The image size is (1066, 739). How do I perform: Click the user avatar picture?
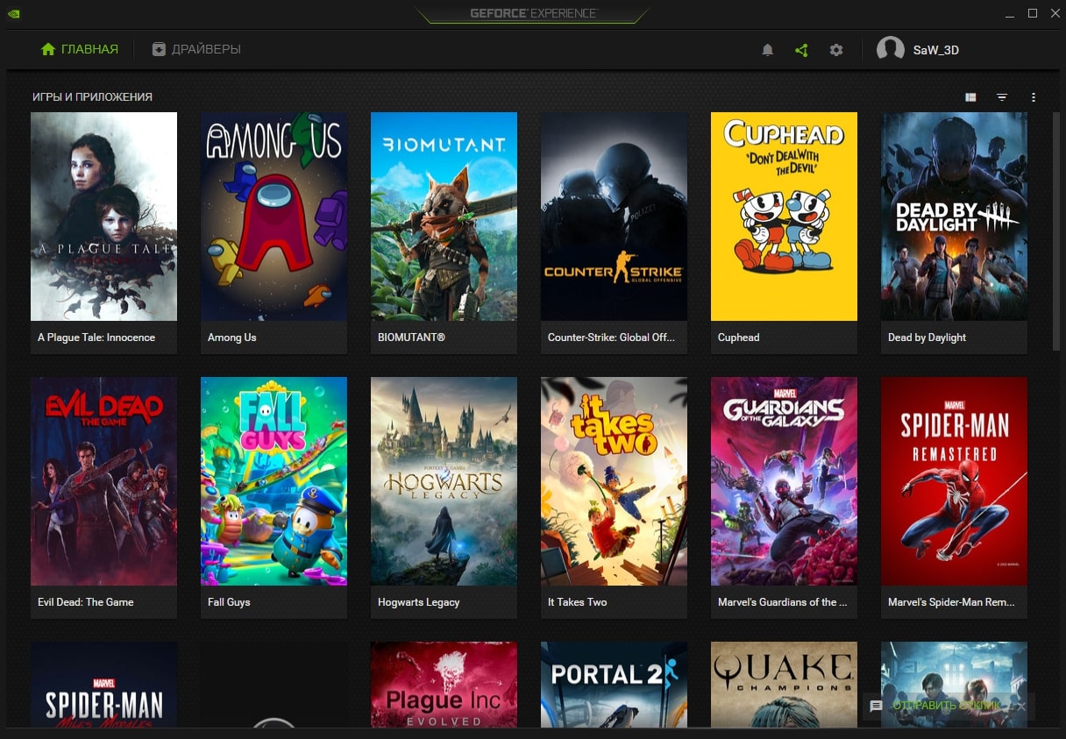pos(891,50)
